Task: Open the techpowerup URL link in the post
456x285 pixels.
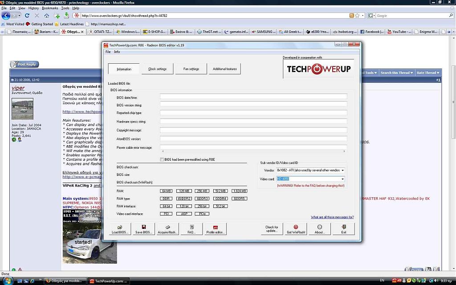Action: (82, 112)
